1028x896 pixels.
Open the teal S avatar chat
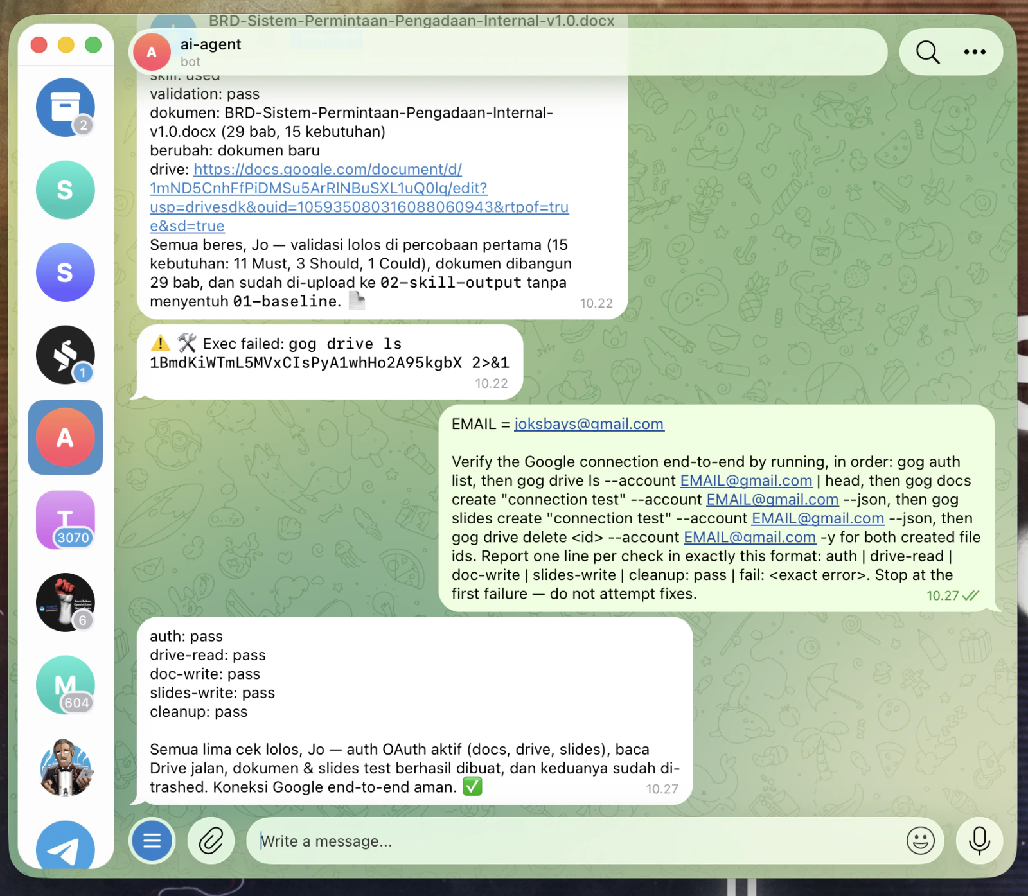point(65,190)
